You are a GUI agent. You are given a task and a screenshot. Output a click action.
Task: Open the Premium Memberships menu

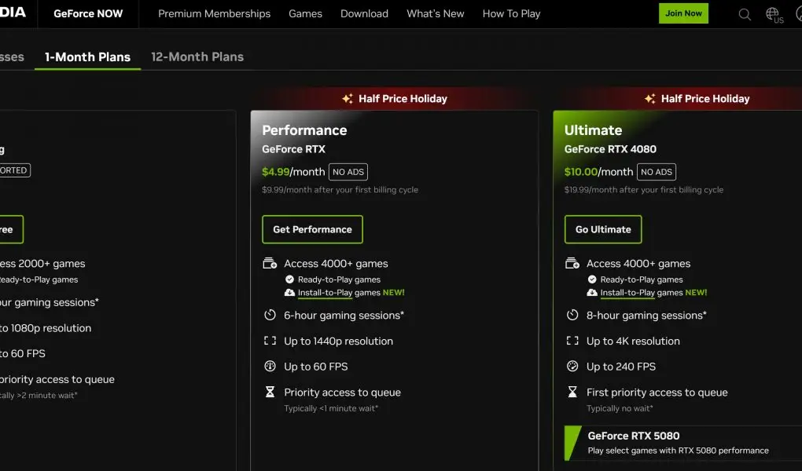coord(213,13)
